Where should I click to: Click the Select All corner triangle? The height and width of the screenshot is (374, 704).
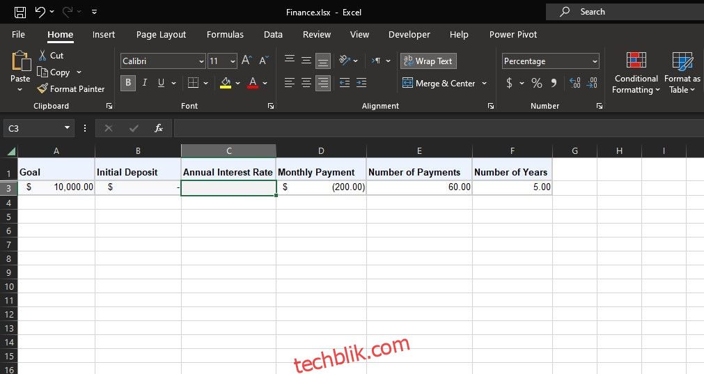point(10,151)
